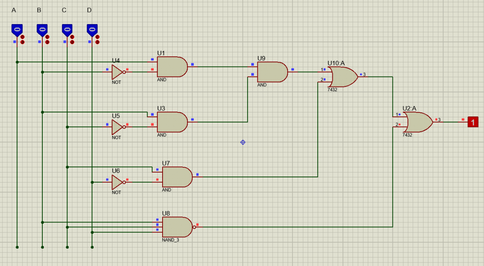Click the upper red arrow beside input C

coord(72,37)
